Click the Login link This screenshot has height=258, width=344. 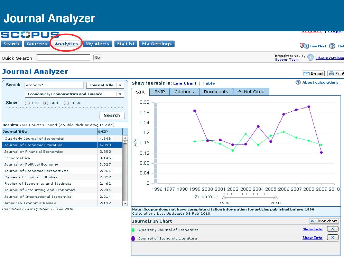click(334, 31)
